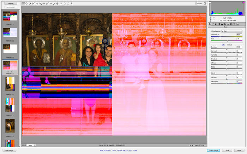Viewport: 247px width, 154px height.
Task: Click the Open Image button
Action: (214, 150)
